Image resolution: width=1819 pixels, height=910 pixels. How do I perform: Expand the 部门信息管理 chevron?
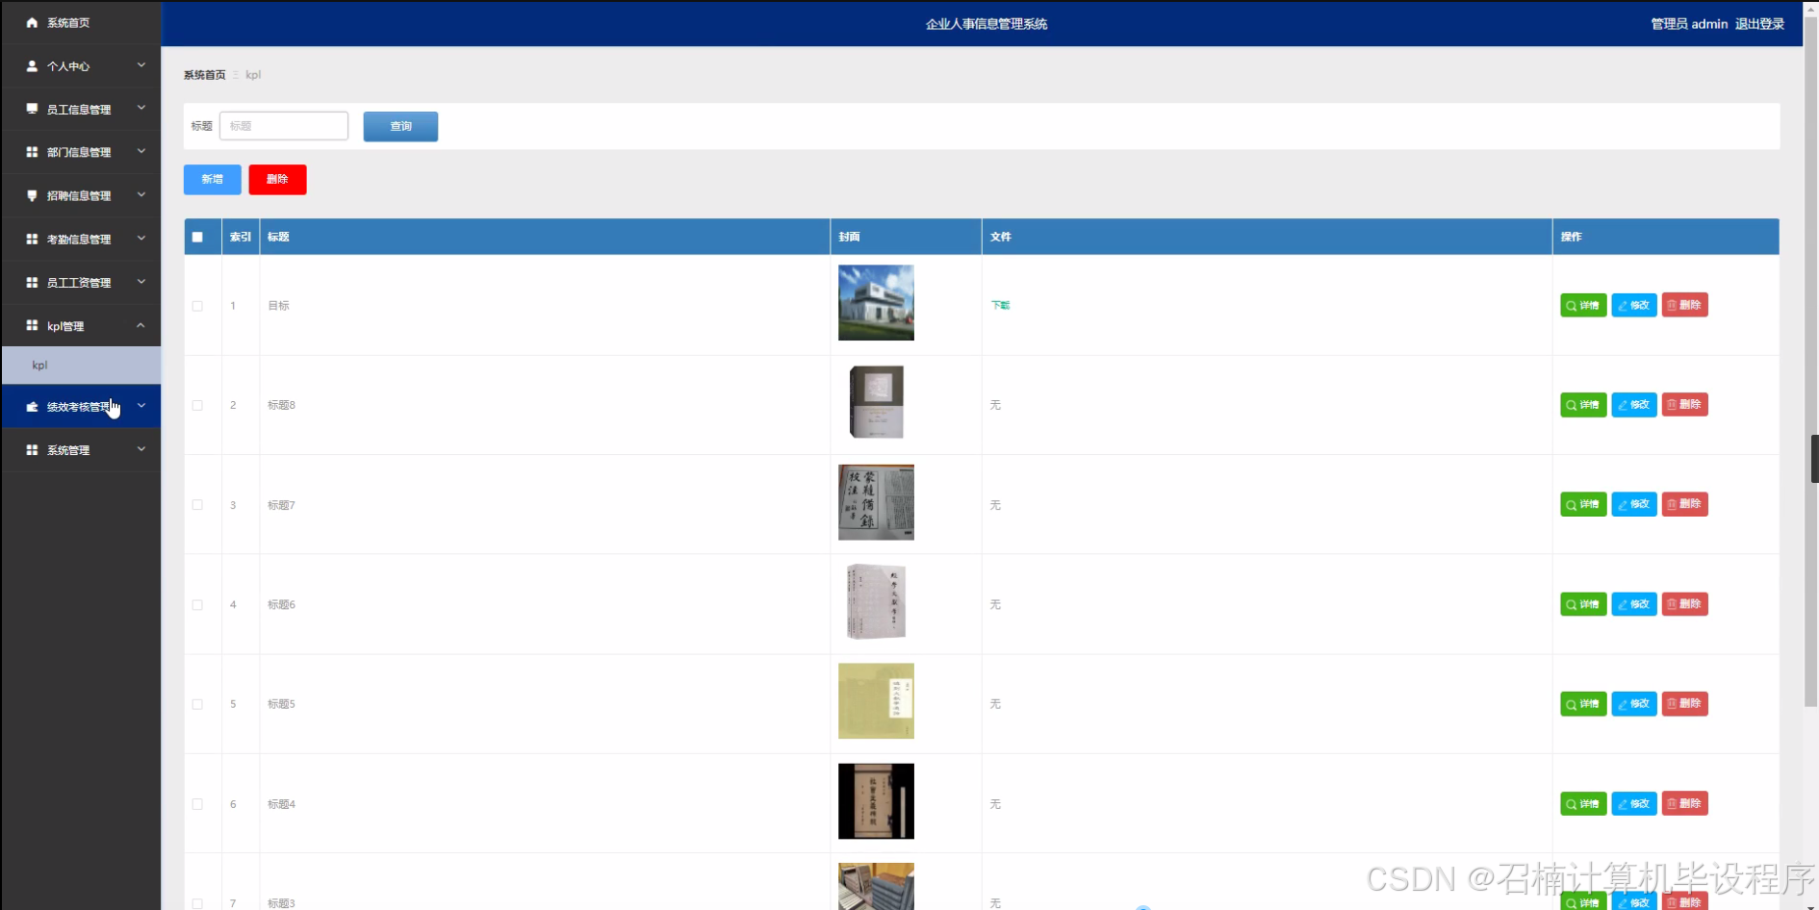coord(141,151)
